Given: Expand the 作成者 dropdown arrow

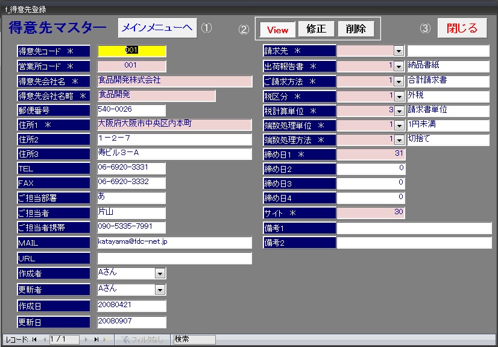Looking at the screenshot, I should (160, 273).
